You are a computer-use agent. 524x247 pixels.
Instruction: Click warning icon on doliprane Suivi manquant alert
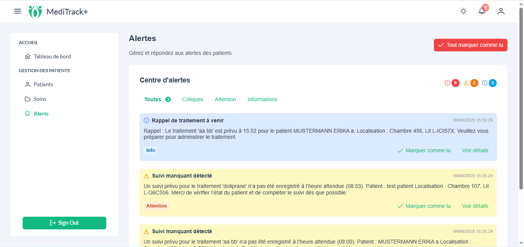point(146,176)
